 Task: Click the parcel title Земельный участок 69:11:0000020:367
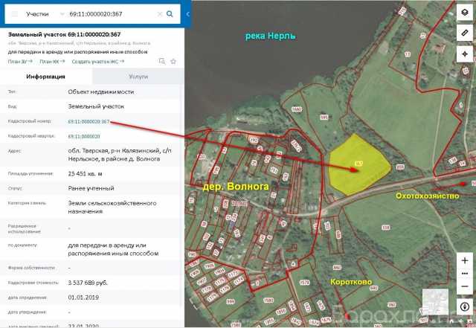[x=65, y=34]
